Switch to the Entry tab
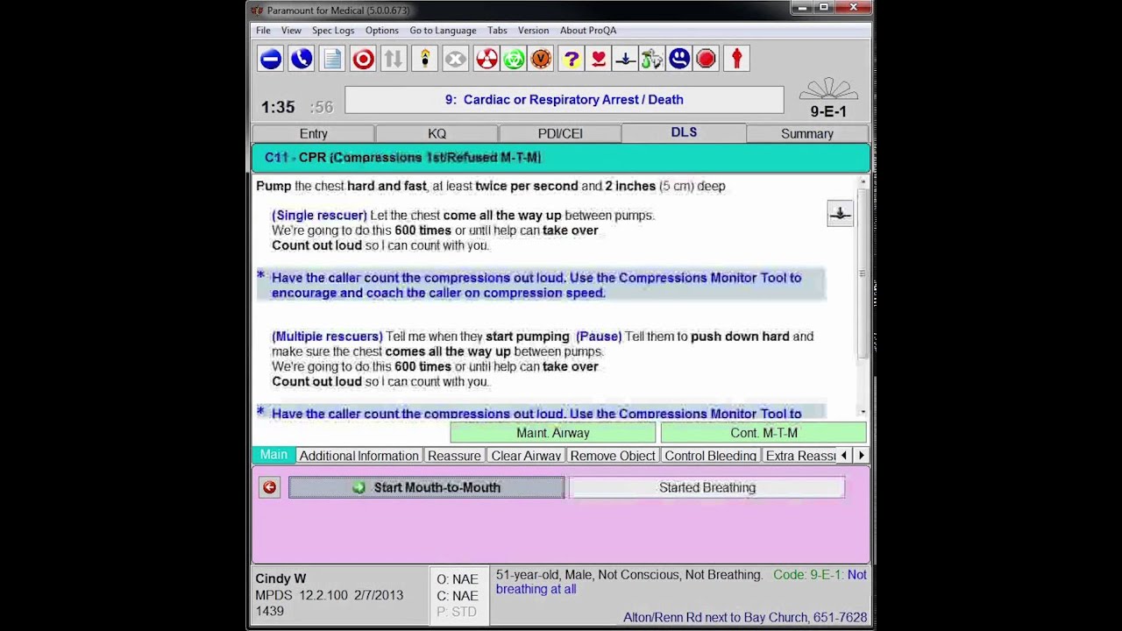This screenshot has width=1122, height=631. coord(313,133)
